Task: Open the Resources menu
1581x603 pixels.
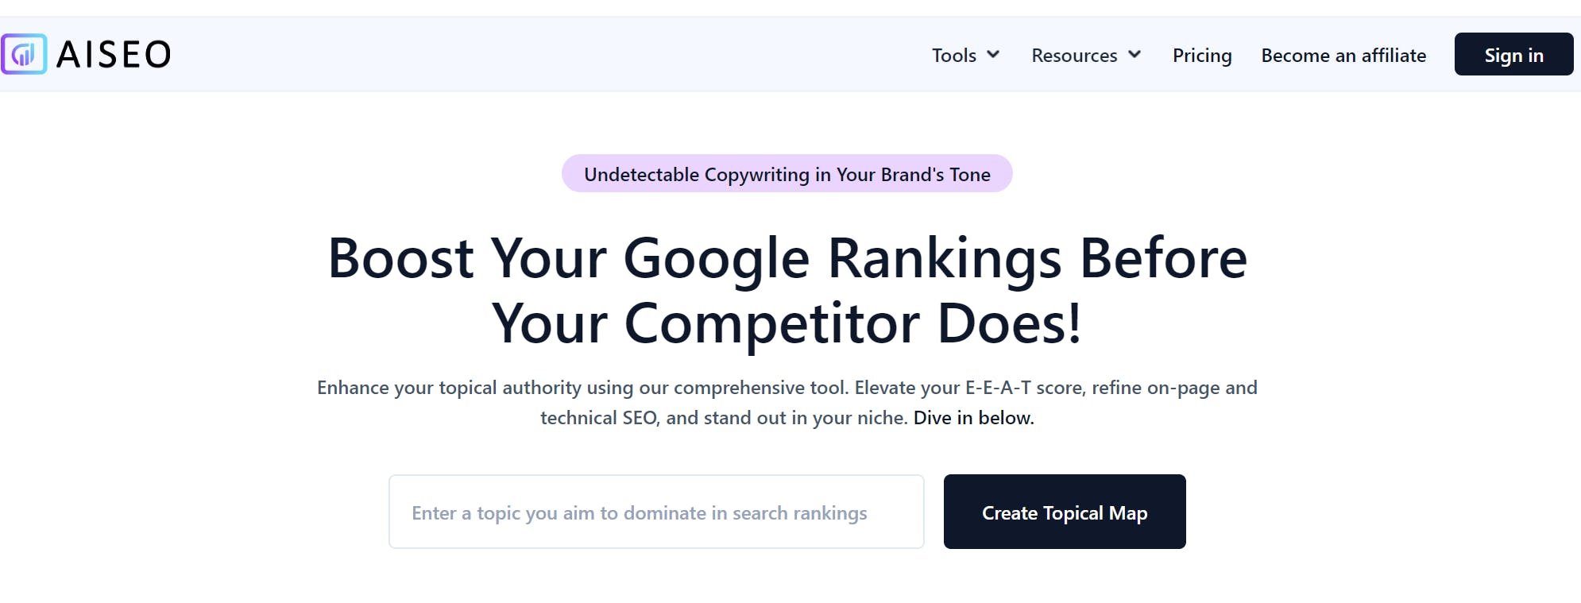Action: (1074, 56)
